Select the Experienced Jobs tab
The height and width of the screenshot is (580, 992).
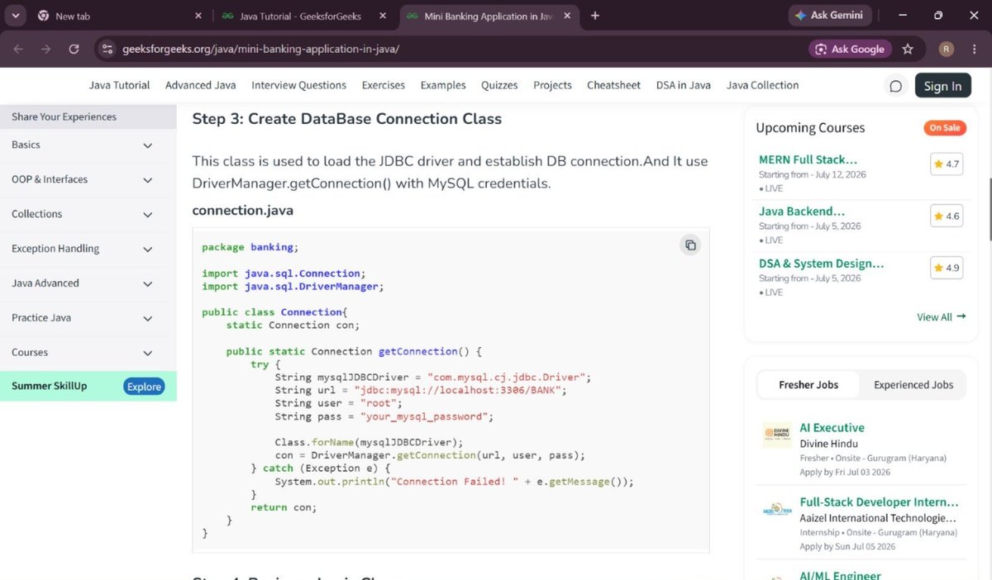point(913,384)
